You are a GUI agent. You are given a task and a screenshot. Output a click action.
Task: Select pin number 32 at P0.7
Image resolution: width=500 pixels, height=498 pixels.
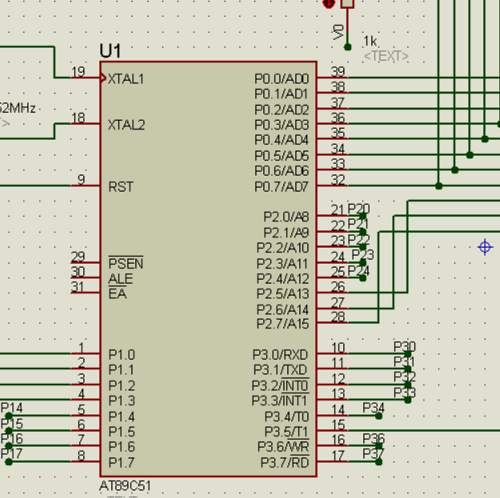pos(338,180)
